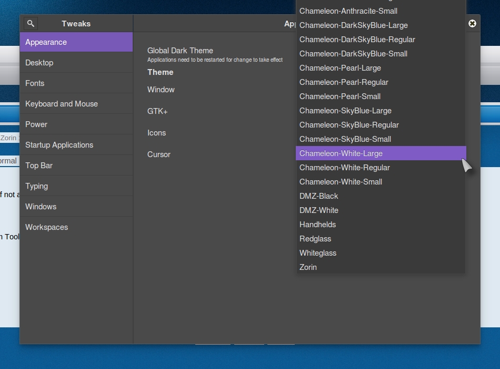Click the search magnifier icon in Tweaks

[31, 24]
